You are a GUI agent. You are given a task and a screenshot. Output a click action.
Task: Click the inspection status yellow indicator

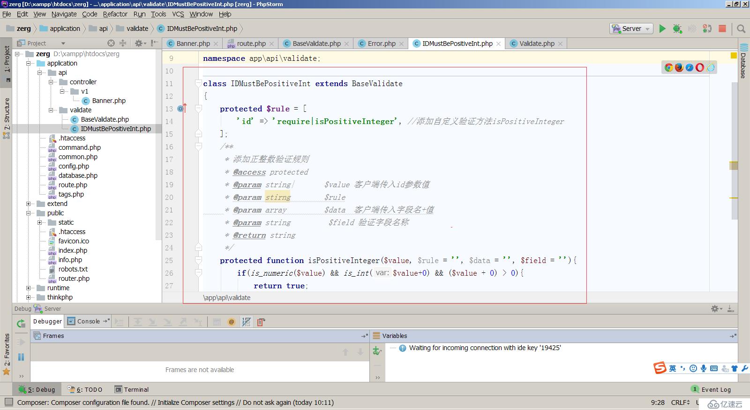[734, 56]
